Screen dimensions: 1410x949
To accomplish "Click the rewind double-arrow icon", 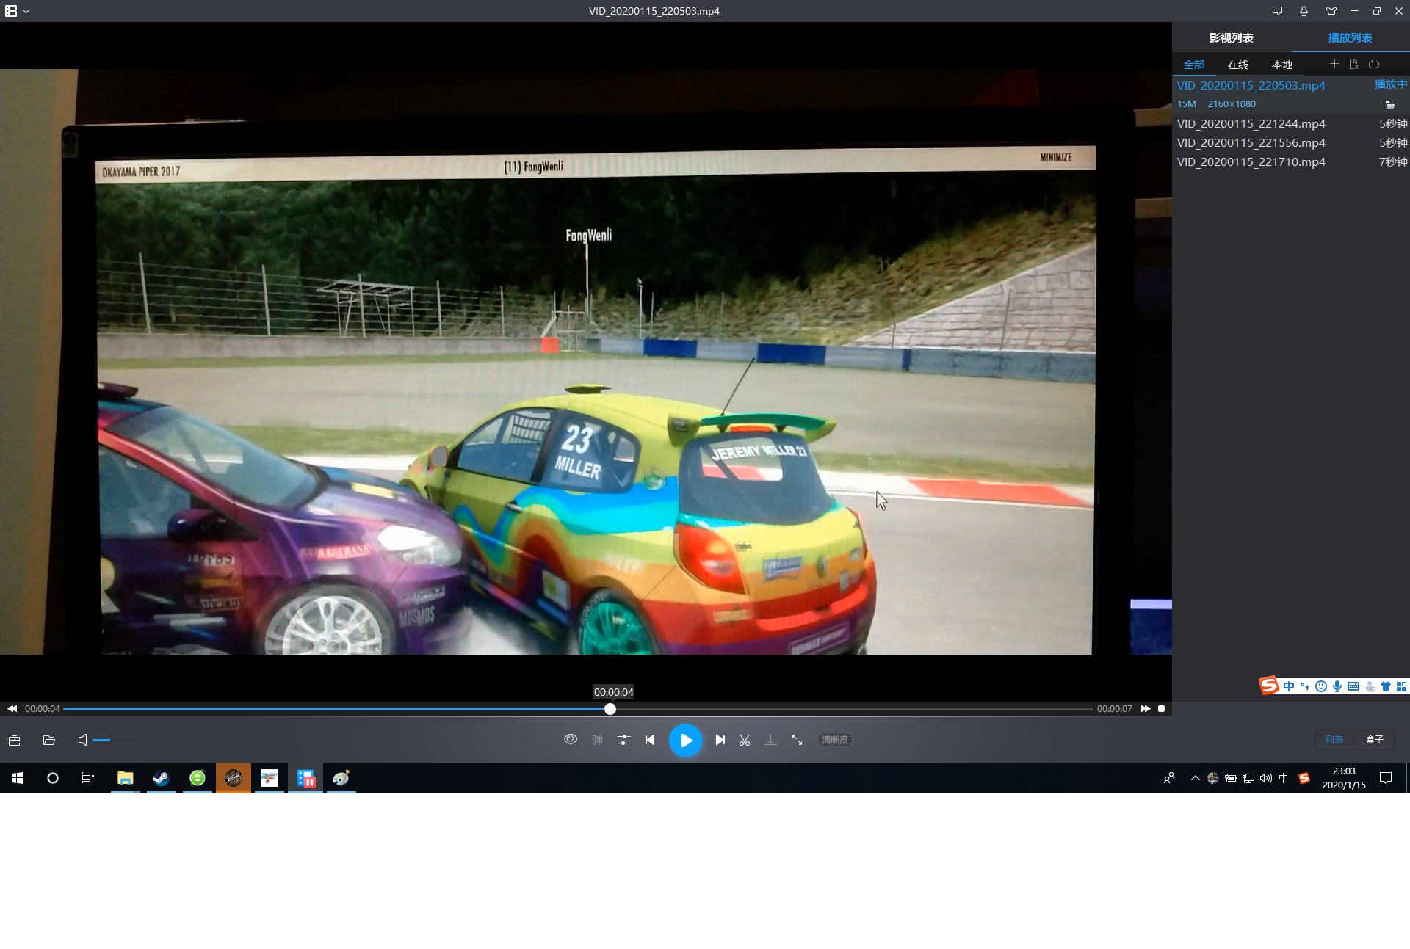I will click(12, 708).
